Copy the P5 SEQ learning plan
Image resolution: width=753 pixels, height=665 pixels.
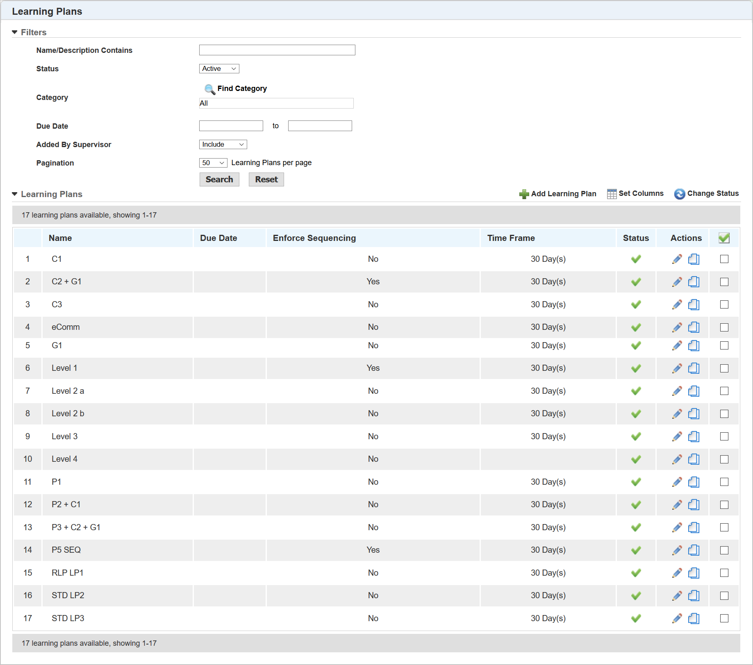[x=694, y=550]
